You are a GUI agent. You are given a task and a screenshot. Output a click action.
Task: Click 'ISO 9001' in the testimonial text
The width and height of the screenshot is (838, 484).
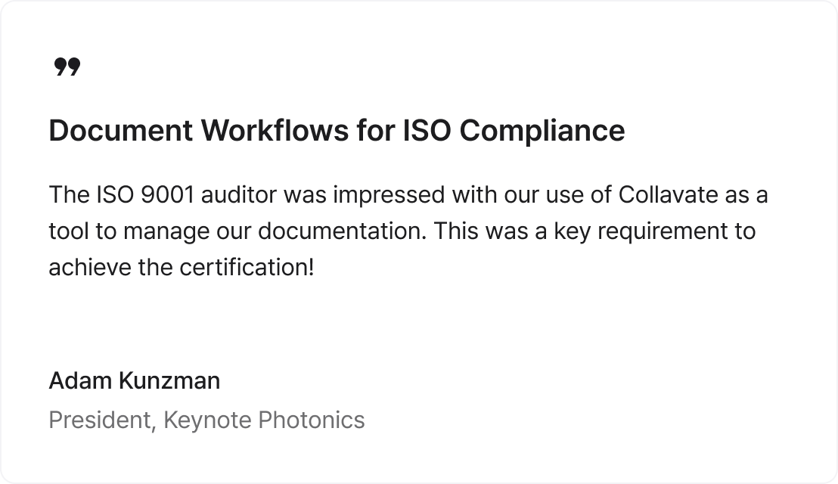pyautogui.click(x=144, y=195)
